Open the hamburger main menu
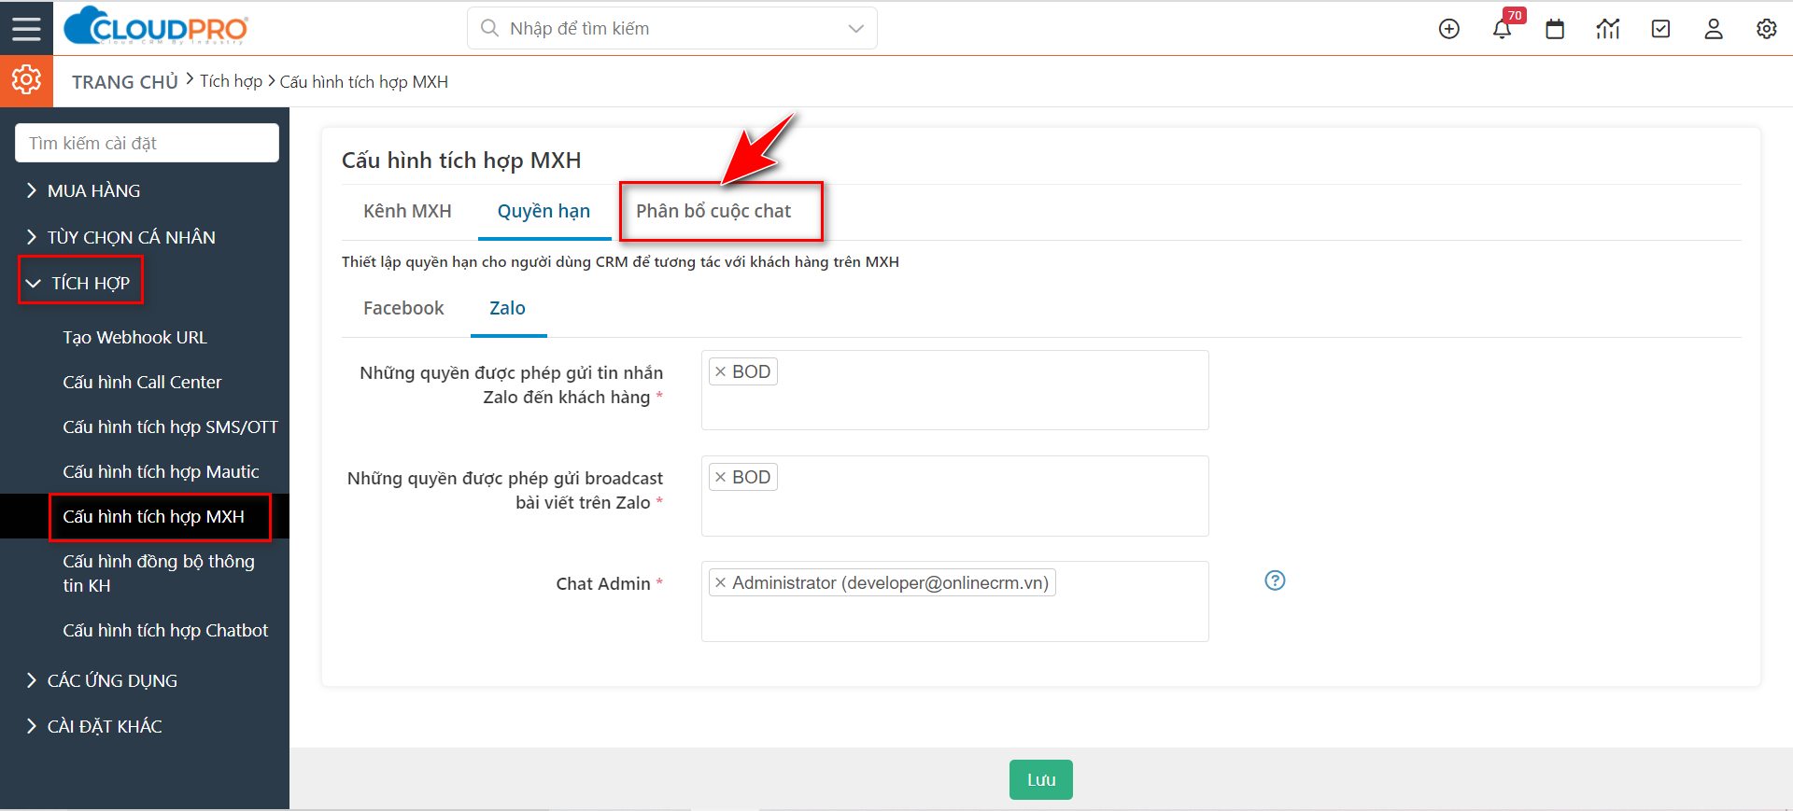 26,28
